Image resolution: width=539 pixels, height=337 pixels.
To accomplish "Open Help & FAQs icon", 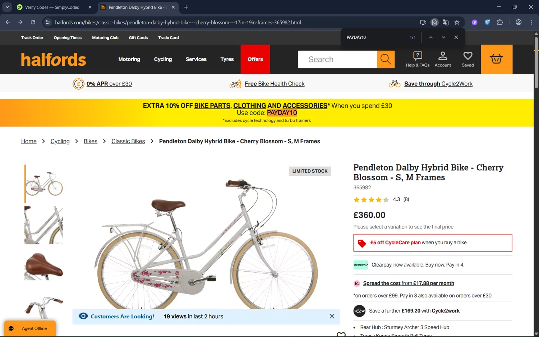I will (x=418, y=59).
